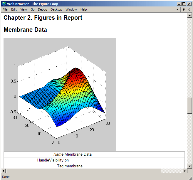Click the 'on' value cell
The image size is (193, 180).
coord(124,160)
